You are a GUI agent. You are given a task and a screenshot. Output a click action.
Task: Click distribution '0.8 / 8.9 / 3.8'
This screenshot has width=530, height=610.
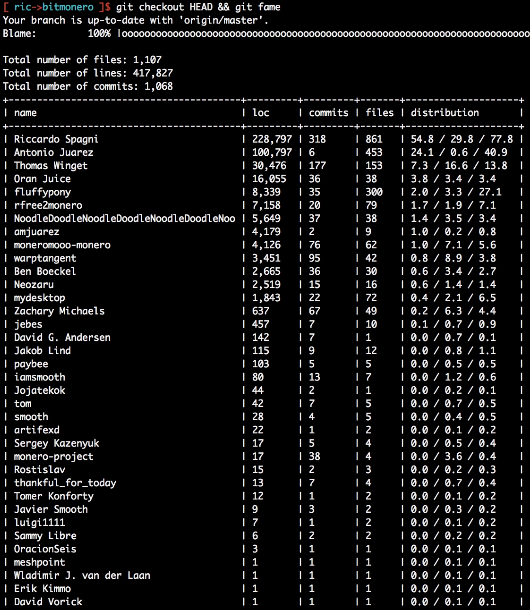pyautogui.click(x=453, y=258)
